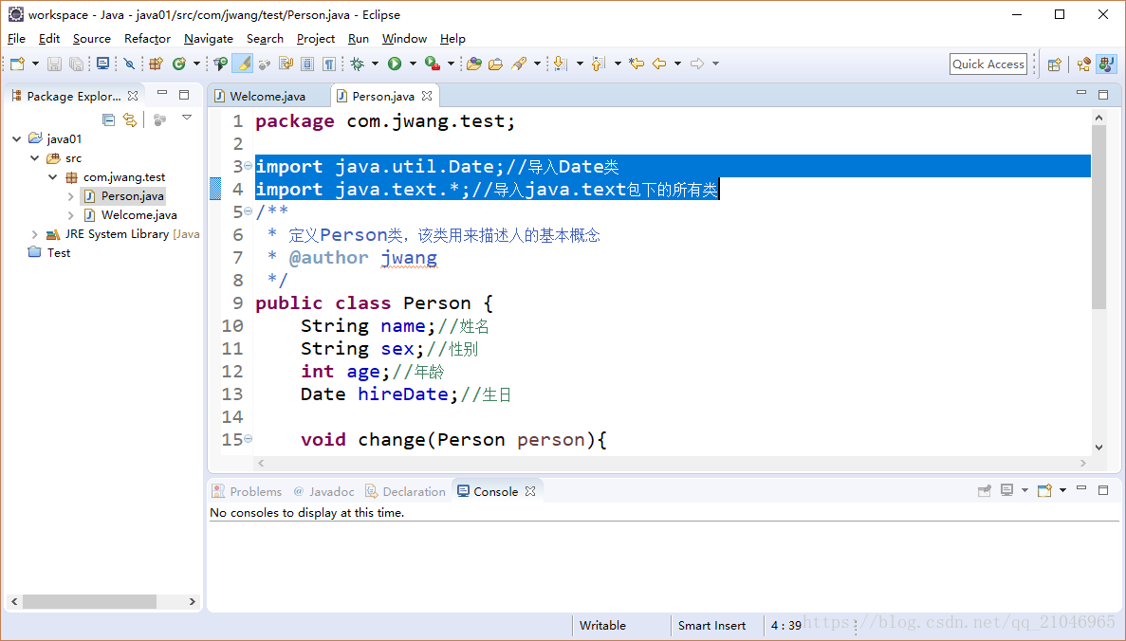This screenshot has width=1126, height=641.
Task: Click the Open Perspective icon
Action: (x=1054, y=64)
